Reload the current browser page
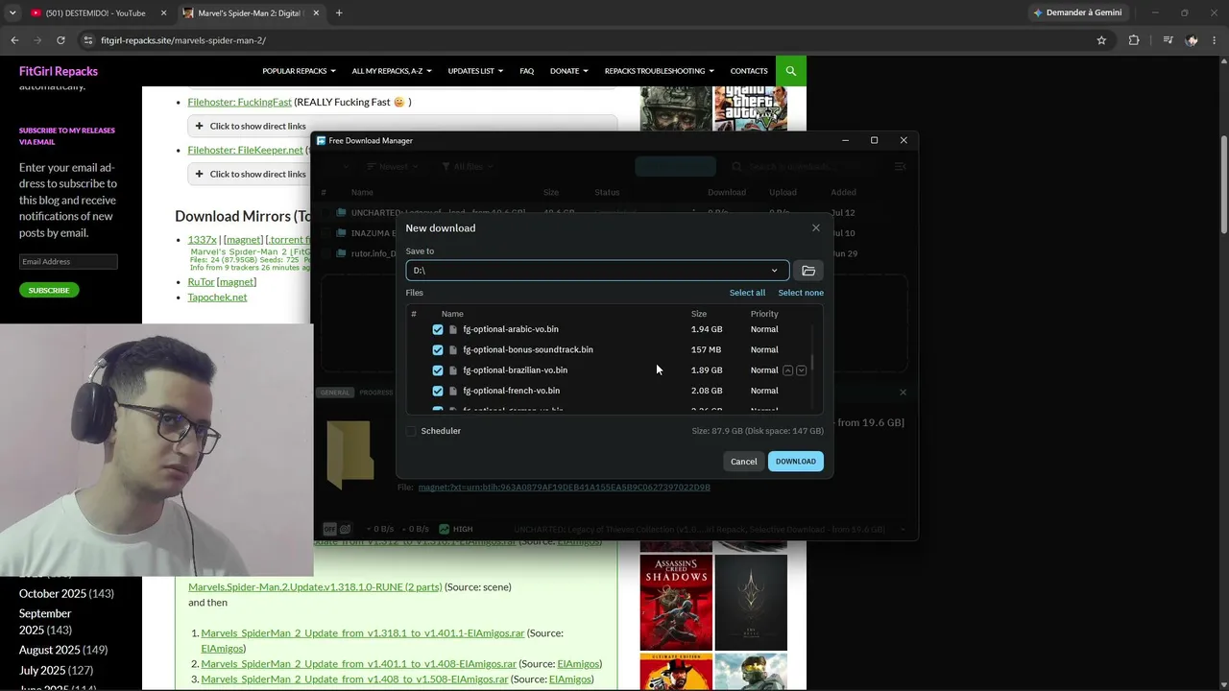1229x691 pixels. 60,40
